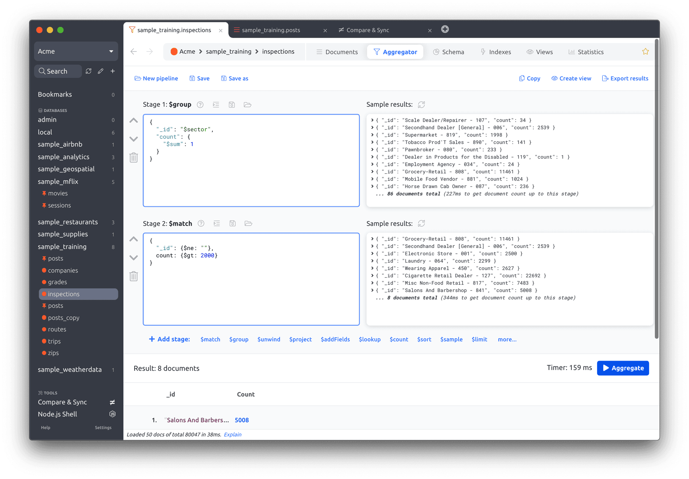
Task: Move Stage 2 up with the arrow icon
Action: tap(133, 239)
